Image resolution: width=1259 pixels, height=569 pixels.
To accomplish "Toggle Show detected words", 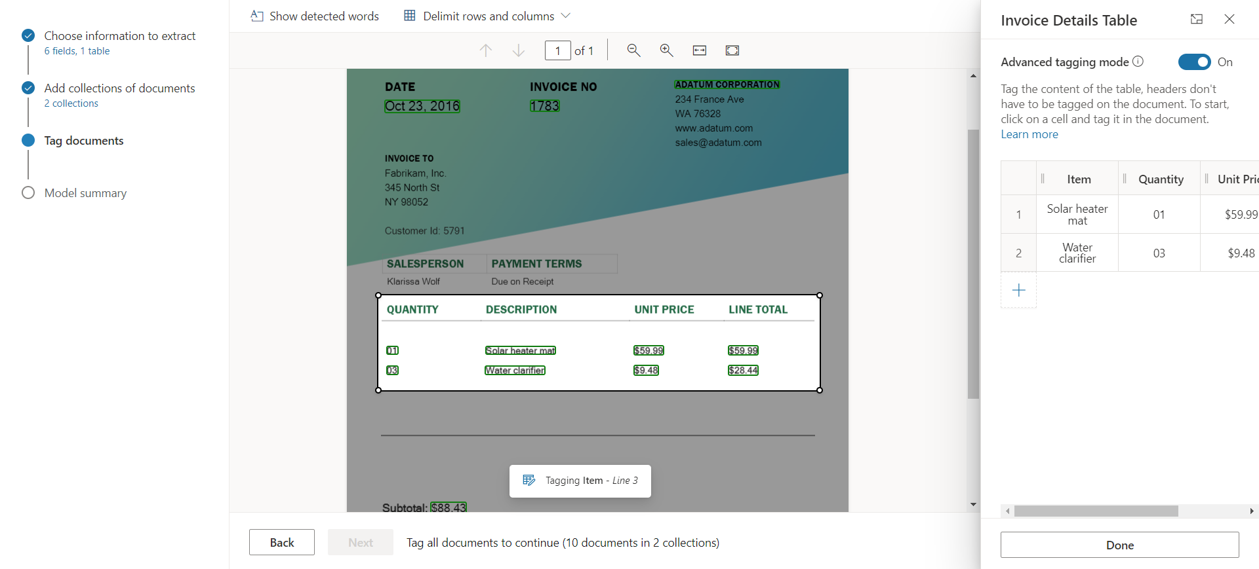I will [x=315, y=16].
